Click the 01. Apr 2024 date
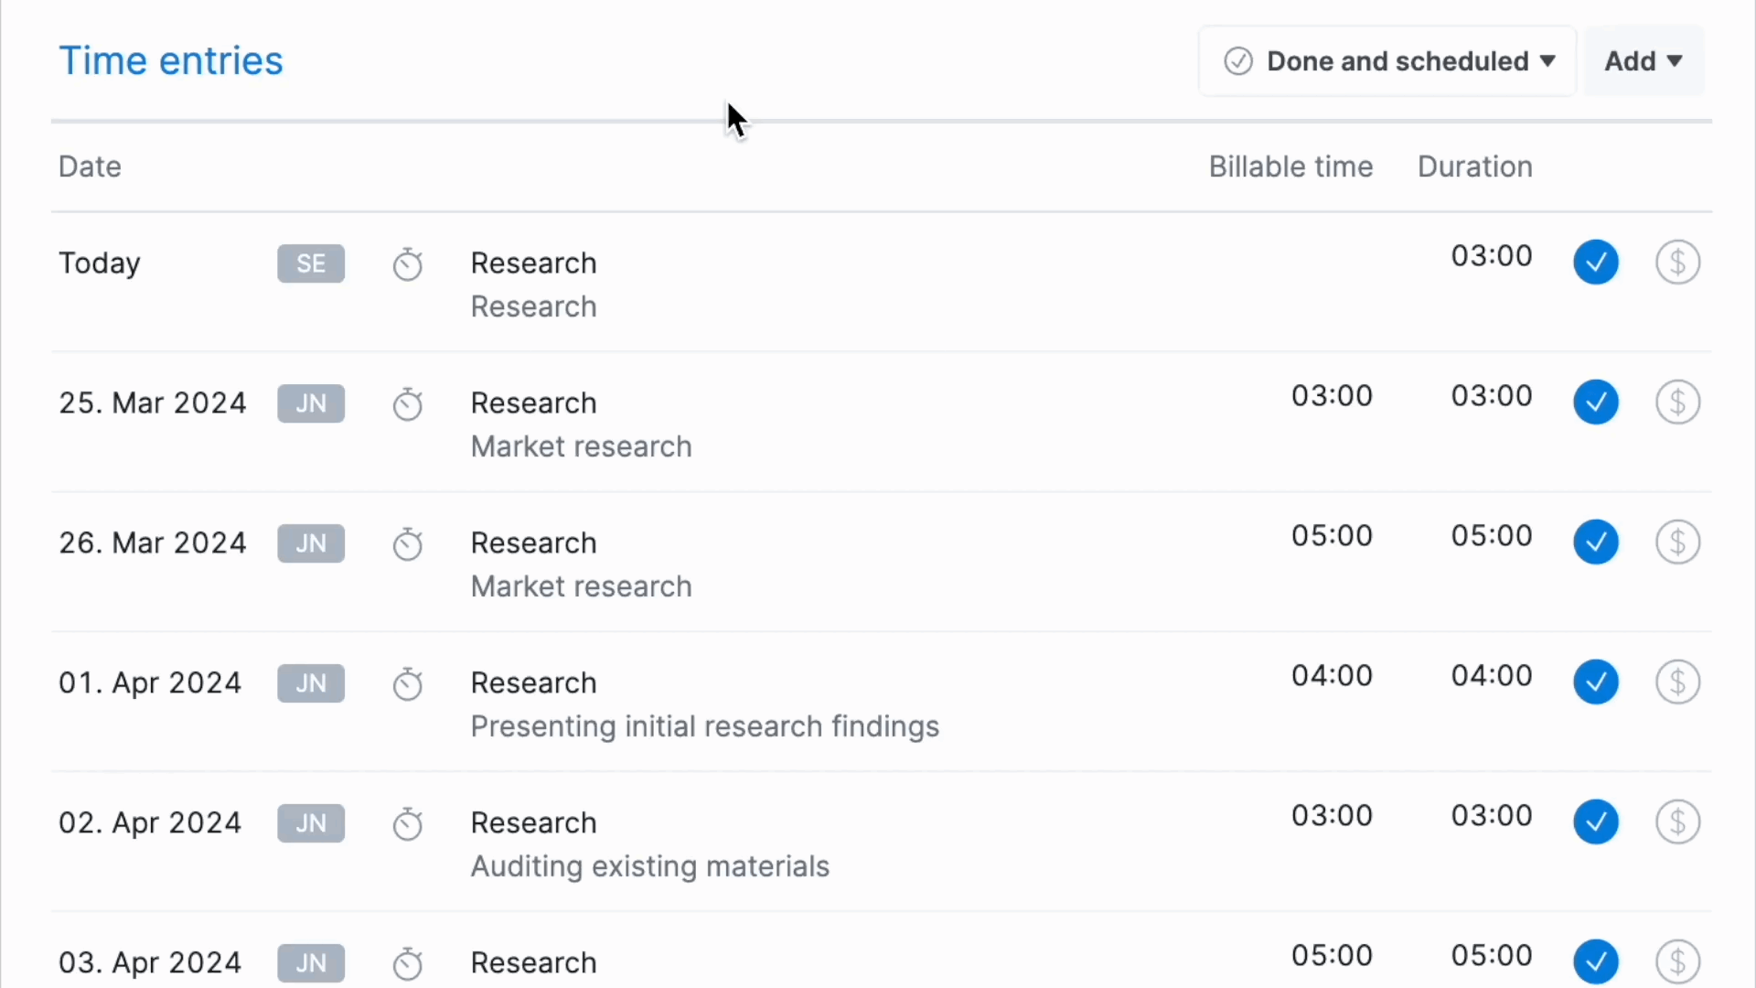This screenshot has height=988, width=1756. pos(150,683)
